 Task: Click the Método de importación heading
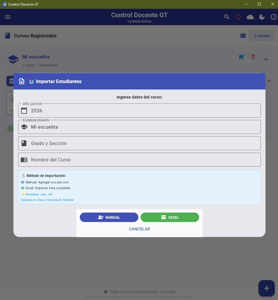point(46,175)
